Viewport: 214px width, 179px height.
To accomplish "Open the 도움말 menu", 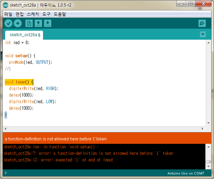I will [60, 14].
